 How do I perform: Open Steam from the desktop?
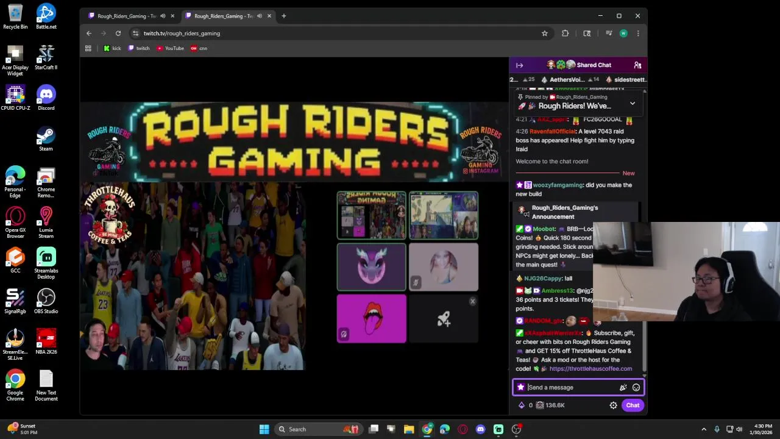[46, 138]
